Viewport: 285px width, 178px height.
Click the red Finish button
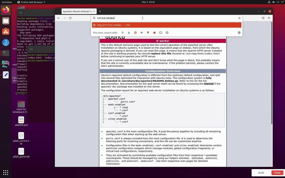(x=277, y=173)
